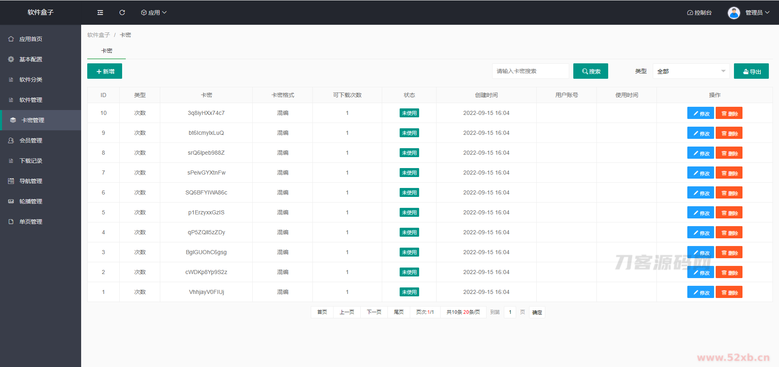Screen dimensions: 779x367
Task: Open 软件管理 menu item
Action: [31, 100]
